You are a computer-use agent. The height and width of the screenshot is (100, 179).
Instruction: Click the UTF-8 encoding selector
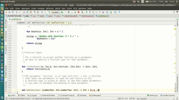point(132,99)
